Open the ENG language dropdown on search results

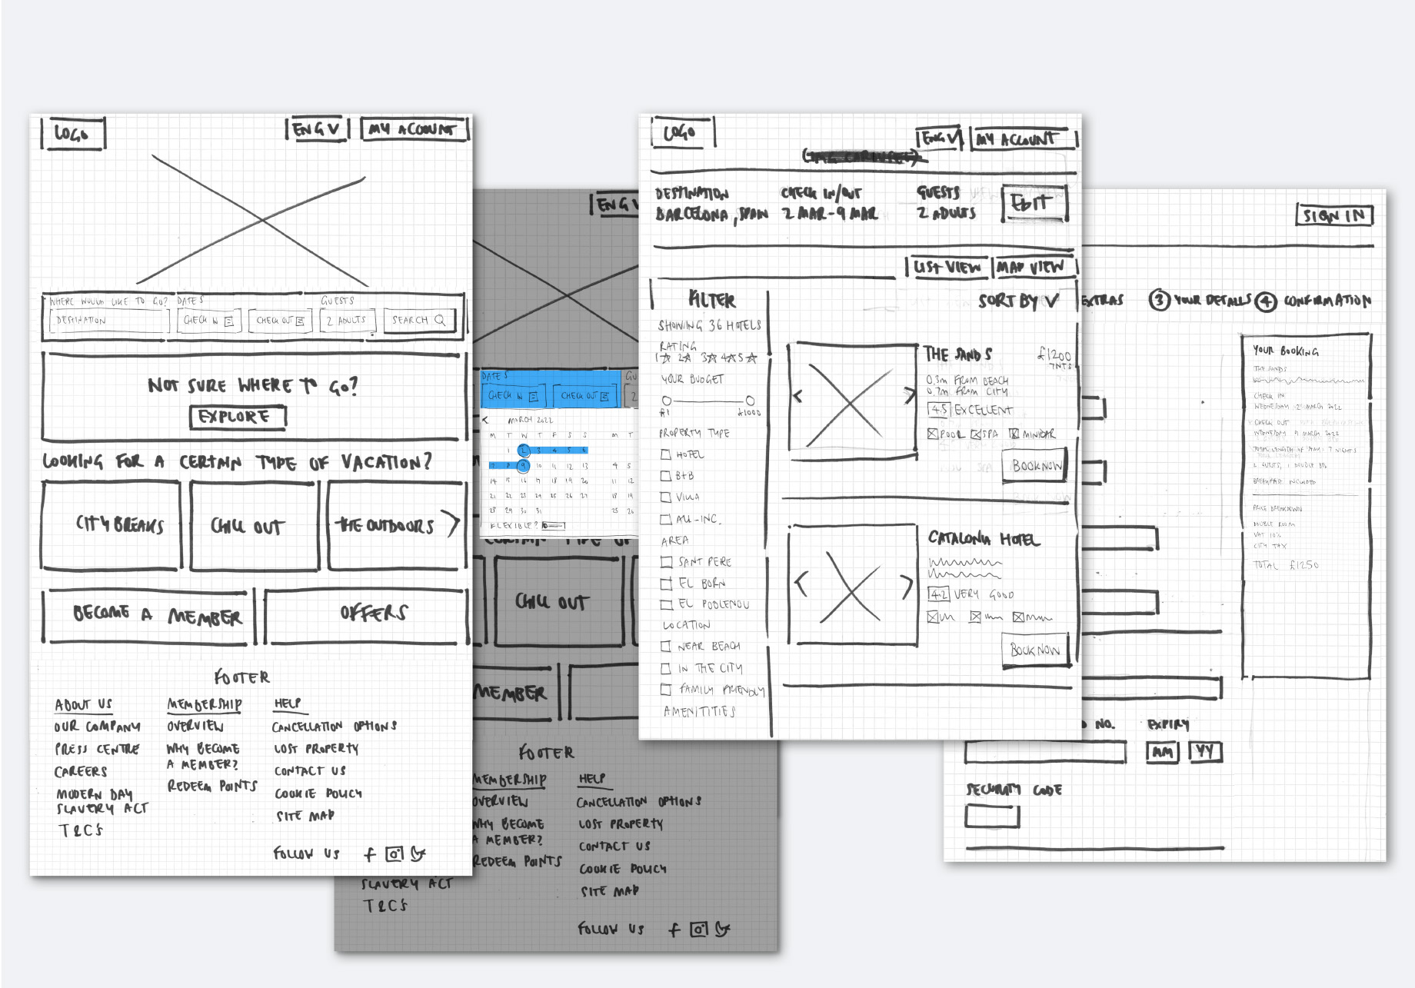(940, 138)
